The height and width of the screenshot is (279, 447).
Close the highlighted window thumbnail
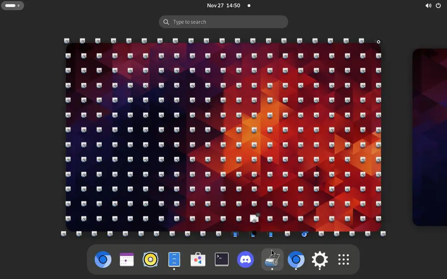(258, 215)
